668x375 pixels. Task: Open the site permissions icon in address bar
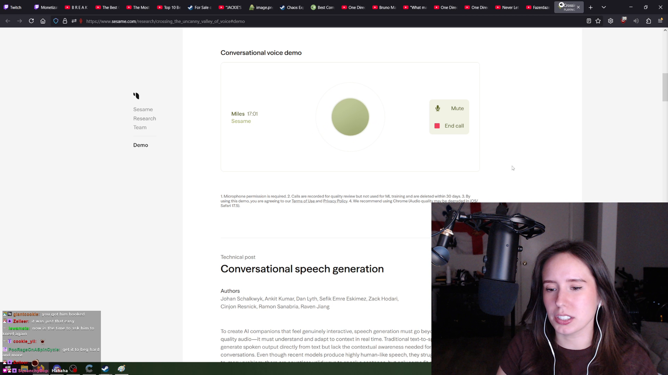click(x=74, y=21)
